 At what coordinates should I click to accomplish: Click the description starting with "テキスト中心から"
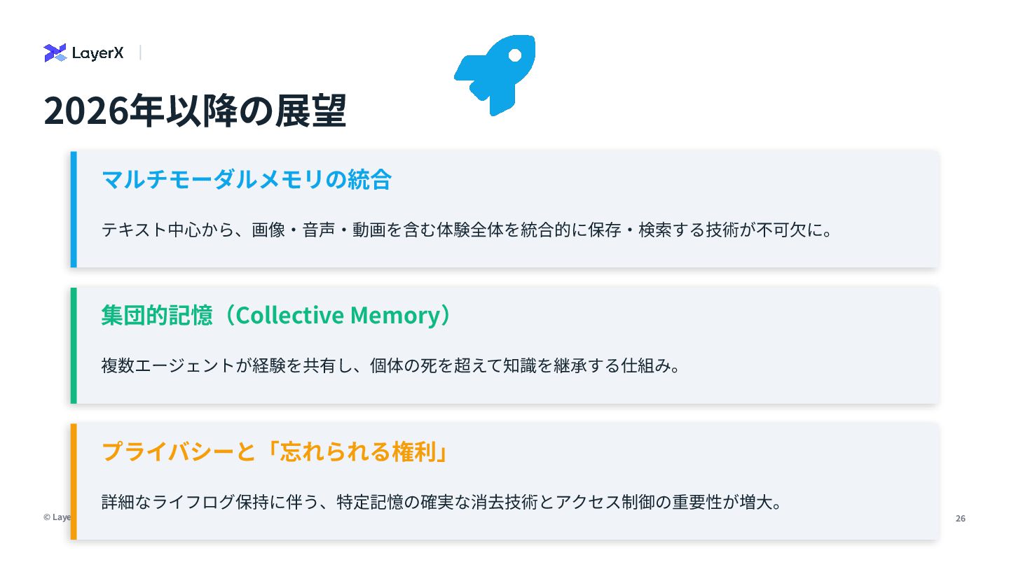[x=467, y=230]
